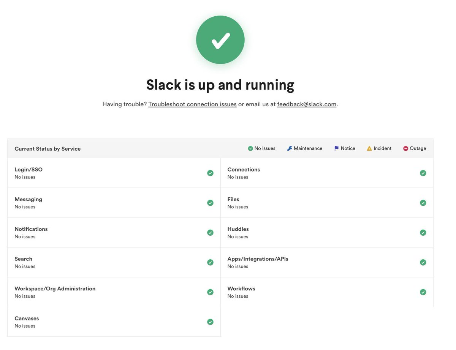The height and width of the screenshot is (350, 456).
Task: Click the feedback@slack.com email link
Action: [307, 104]
